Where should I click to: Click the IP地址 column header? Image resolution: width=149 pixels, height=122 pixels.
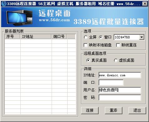(36, 37)
